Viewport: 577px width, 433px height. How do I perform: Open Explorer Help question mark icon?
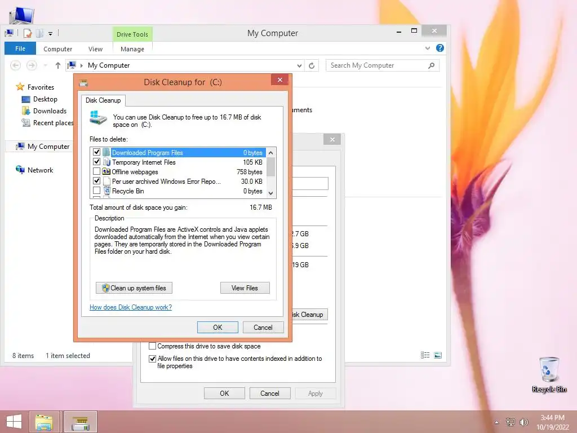point(440,48)
